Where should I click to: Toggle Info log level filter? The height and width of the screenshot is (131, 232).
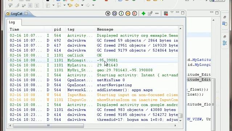pos(121,13)
